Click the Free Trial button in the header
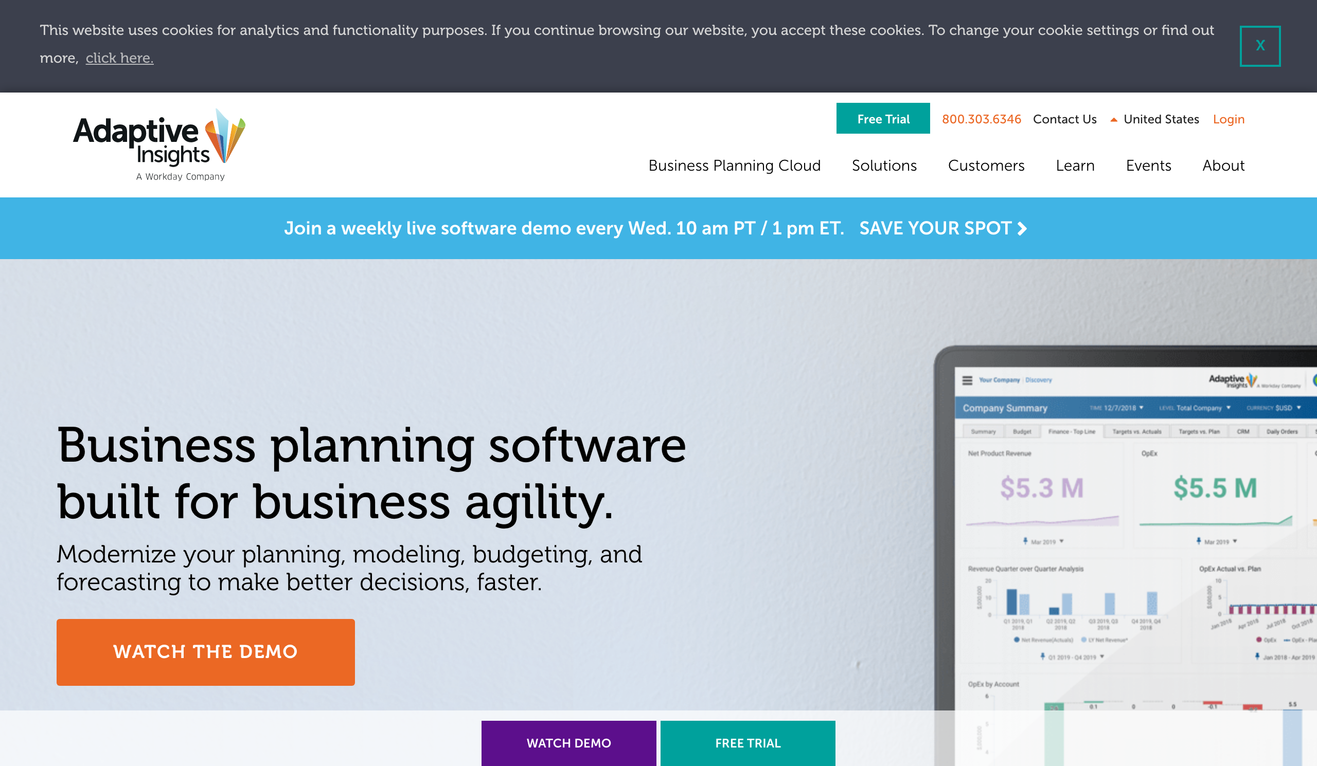This screenshot has width=1317, height=766. coord(883,119)
